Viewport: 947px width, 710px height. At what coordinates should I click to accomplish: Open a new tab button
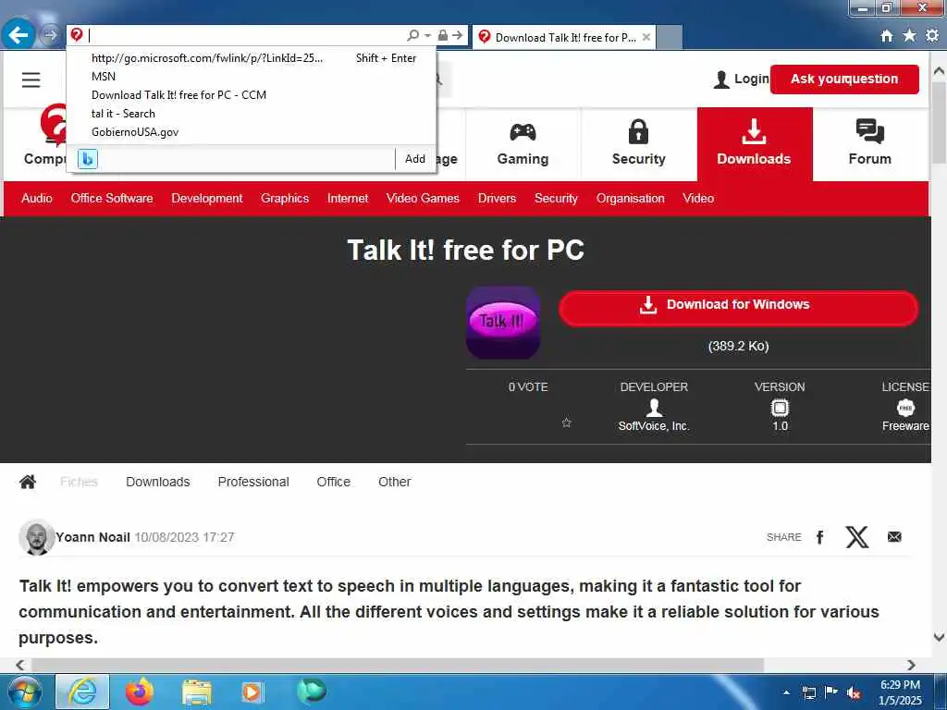tap(670, 37)
